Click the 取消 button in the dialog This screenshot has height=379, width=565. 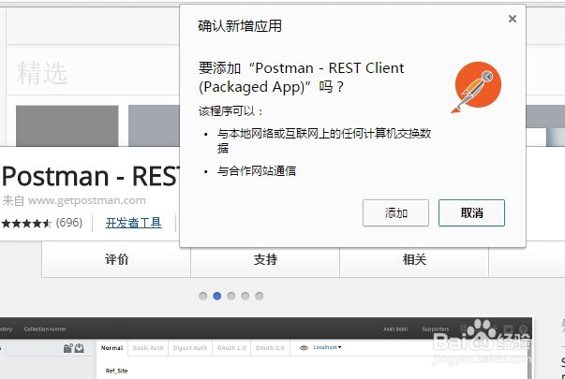pyautogui.click(x=471, y=213)
